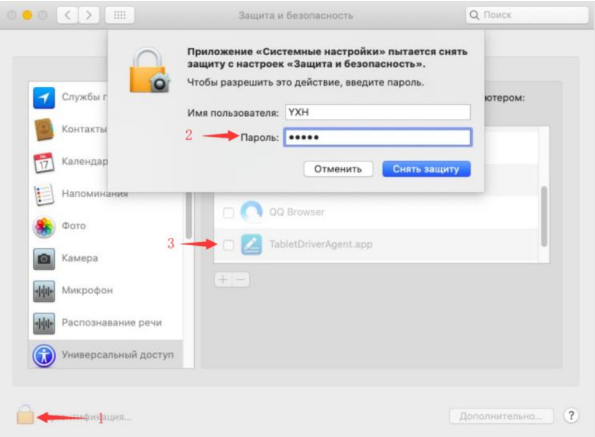Select the Microphone waveform icon
This screenshot has width=595, height=437.
[44, 291]
